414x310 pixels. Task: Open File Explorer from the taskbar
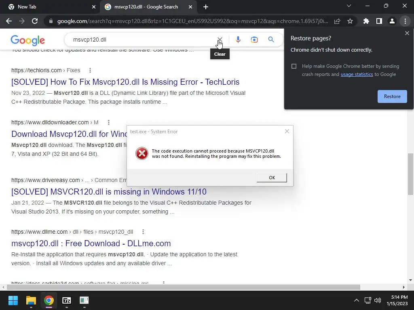coord(31,300)
